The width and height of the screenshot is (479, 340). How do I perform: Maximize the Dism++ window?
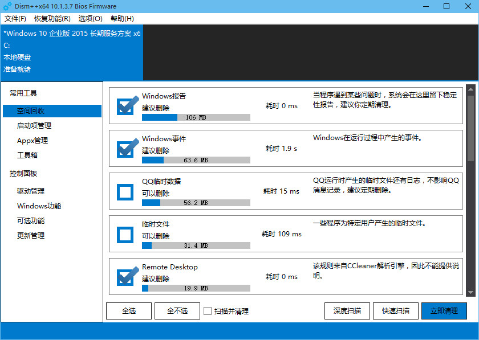pos(446,6)
